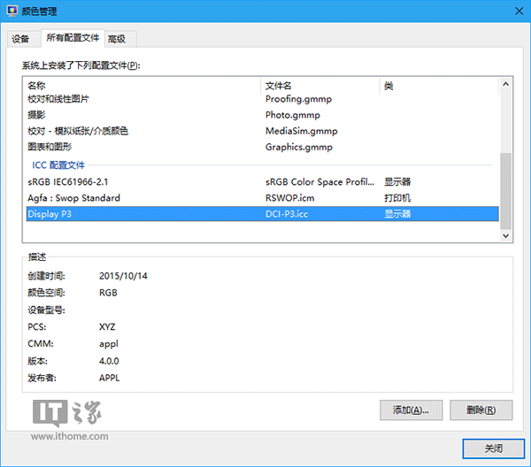Click the MediaSim.gmmp file name
531x467 pixels.
point(302,131)
